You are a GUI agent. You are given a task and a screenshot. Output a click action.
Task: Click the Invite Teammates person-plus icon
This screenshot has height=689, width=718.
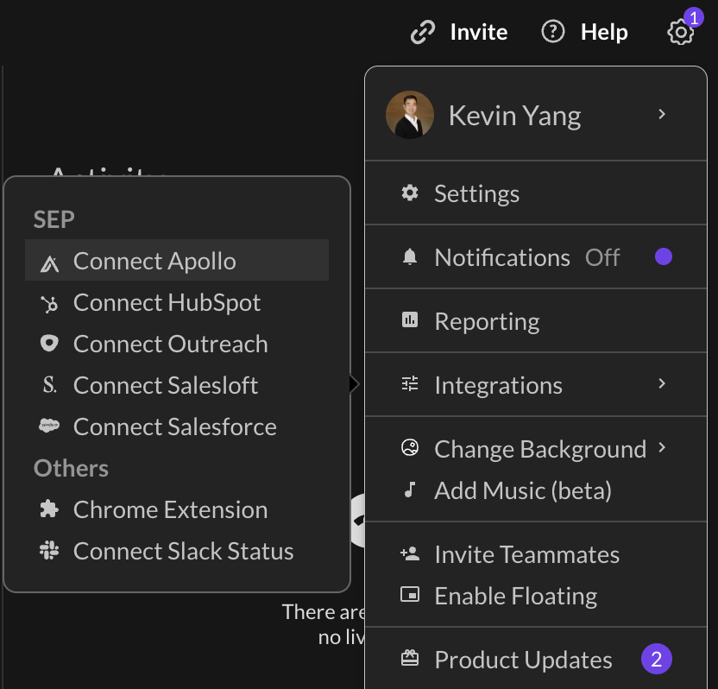[x=409, y=553]
